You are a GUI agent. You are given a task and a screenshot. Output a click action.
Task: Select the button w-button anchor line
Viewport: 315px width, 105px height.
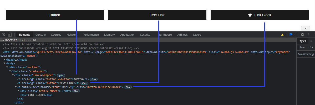(53, 79)
